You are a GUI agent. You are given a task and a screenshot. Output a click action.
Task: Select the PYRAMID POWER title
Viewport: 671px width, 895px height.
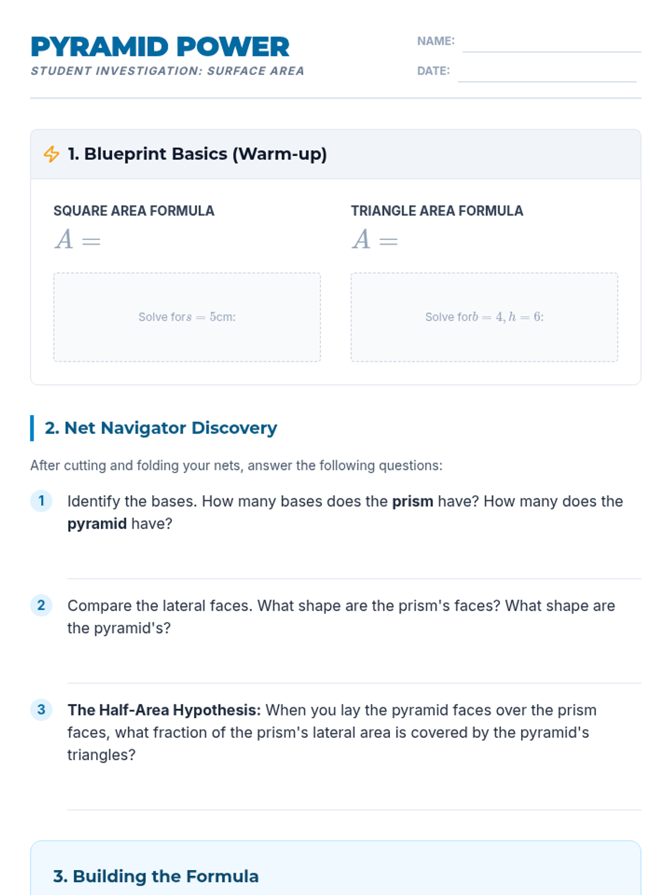pyautogui.click(x=160, y=47)
